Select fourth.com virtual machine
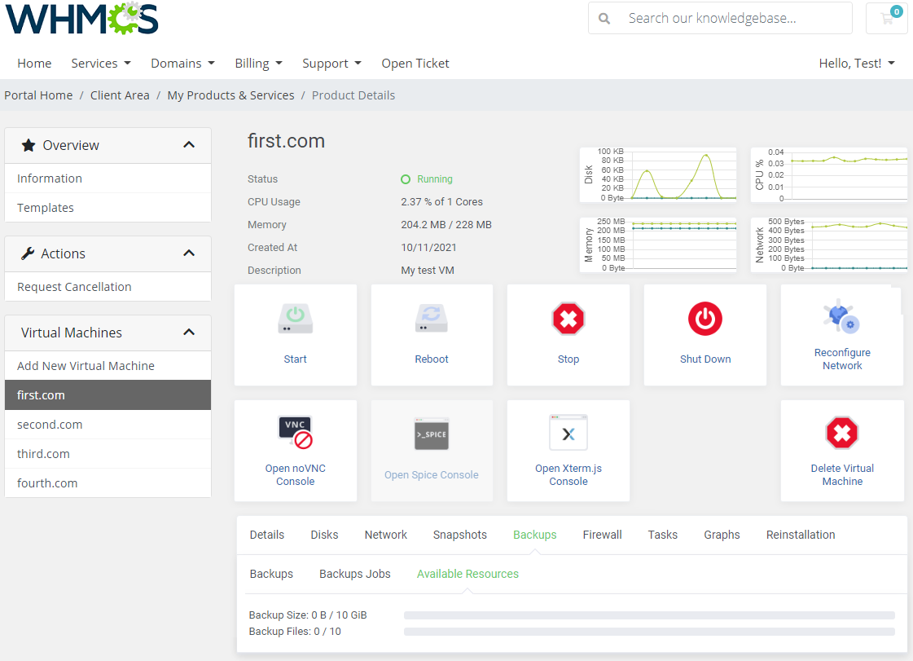This screenshot has height=661, width=913. pos(108,483)
